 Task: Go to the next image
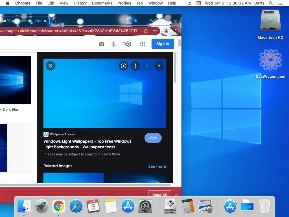point(159,66)
